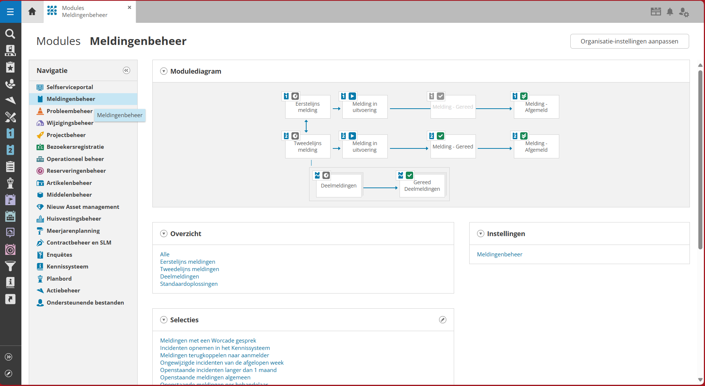Click the first-line call icon in sidebar
Screen dimensions: 705x386
click(x=10, y=133)
